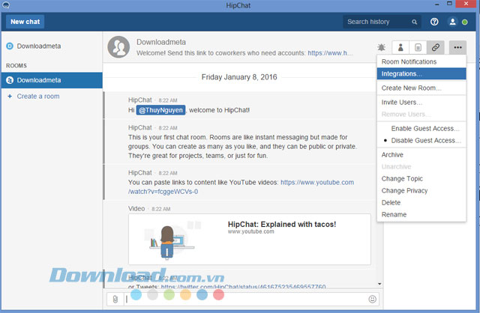Viewport: 480px width, 313px height.
Task: Show the room members panel icon
Action: pos(400,47)
